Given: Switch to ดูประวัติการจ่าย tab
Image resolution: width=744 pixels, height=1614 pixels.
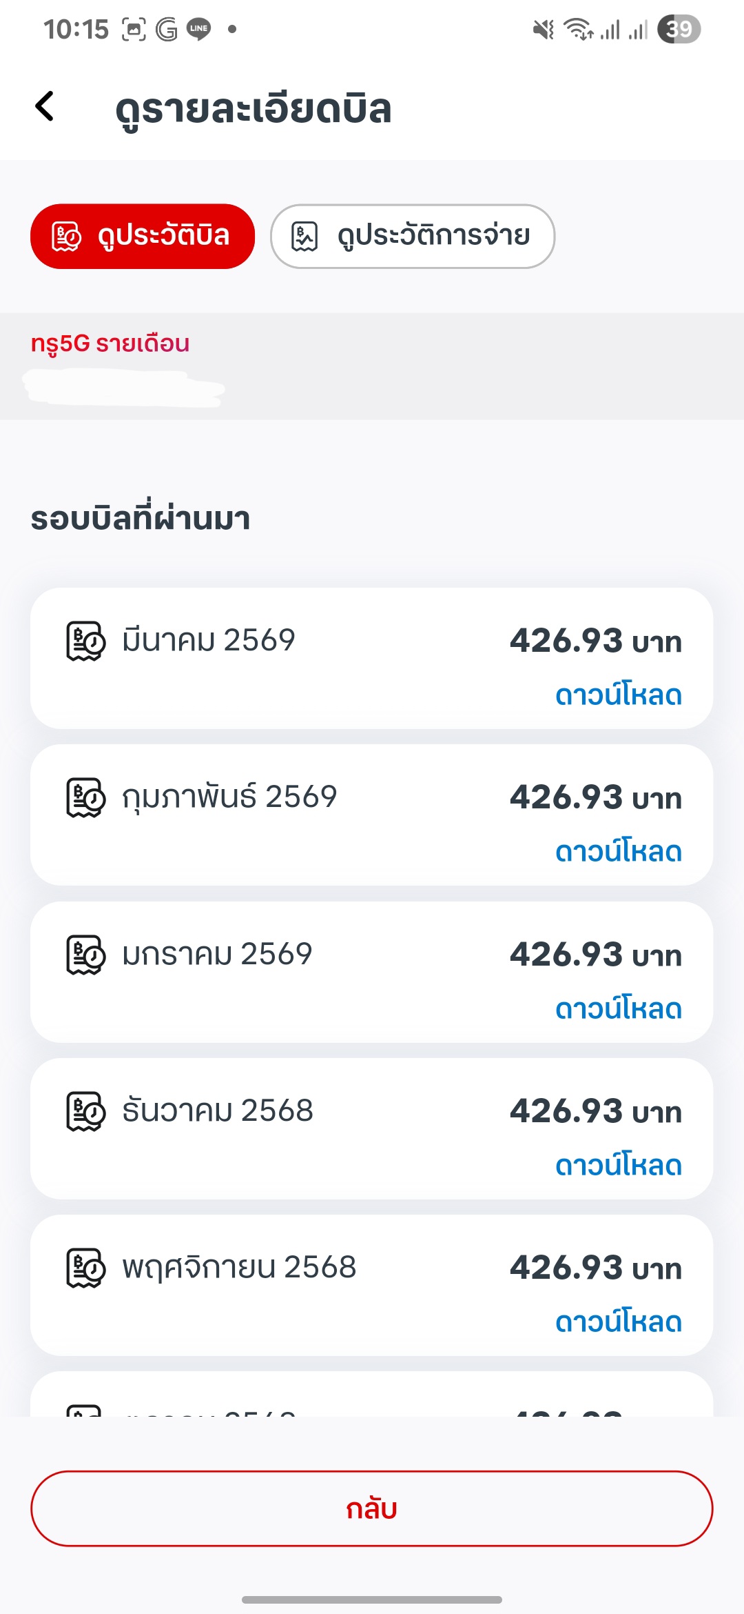Looking at the screenshot, I should [x=413, y=236].
